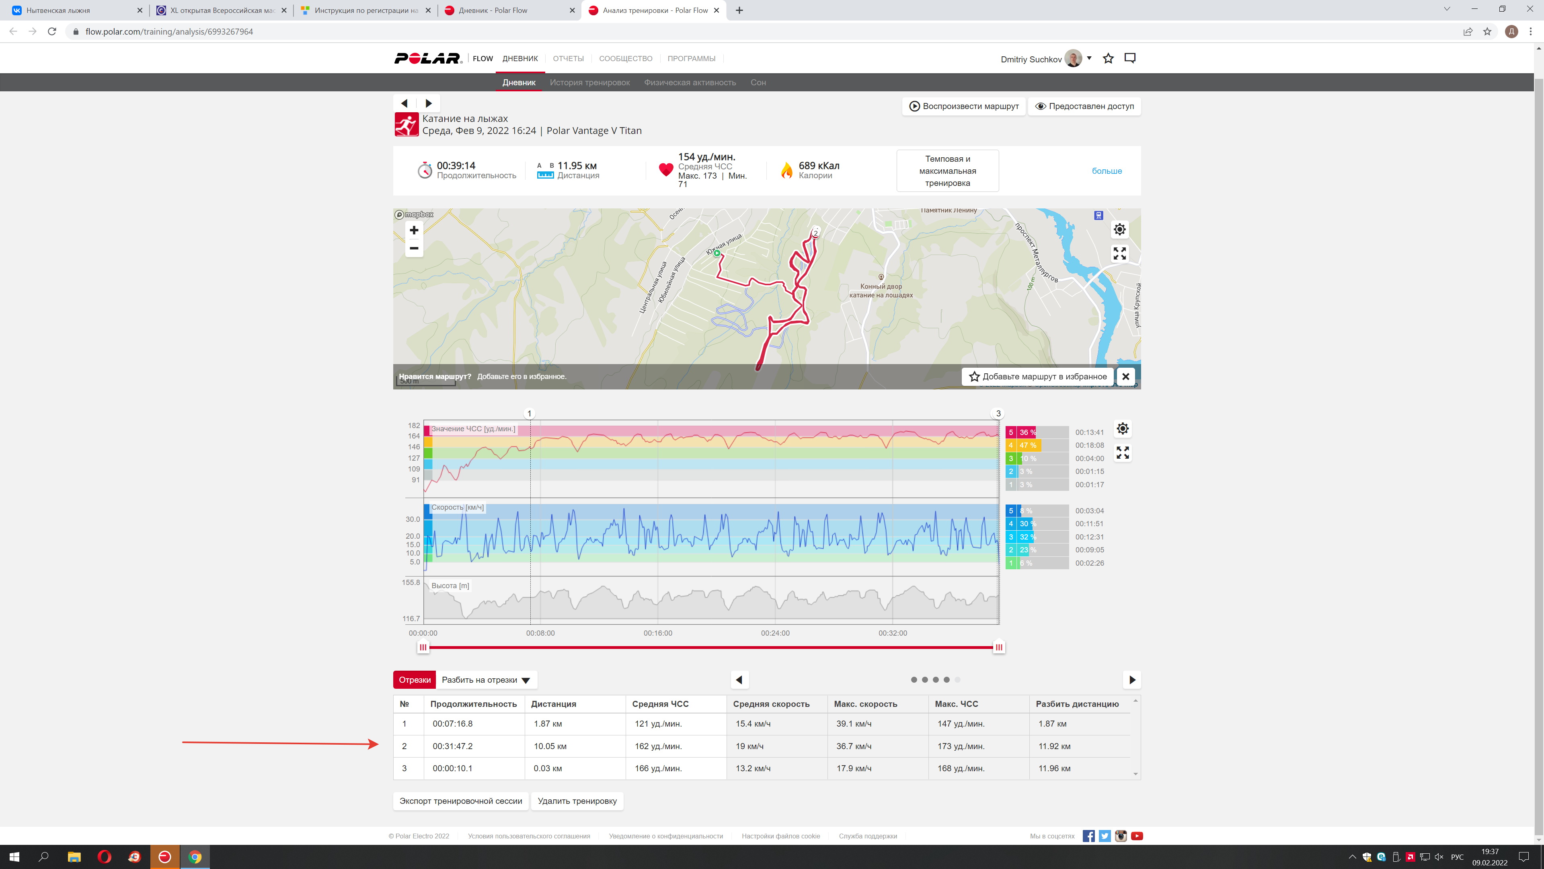The width and height of the screenshot is (1544, 869).
Task: Open notifications speech bubble icon
Action: pos(1130,58)
